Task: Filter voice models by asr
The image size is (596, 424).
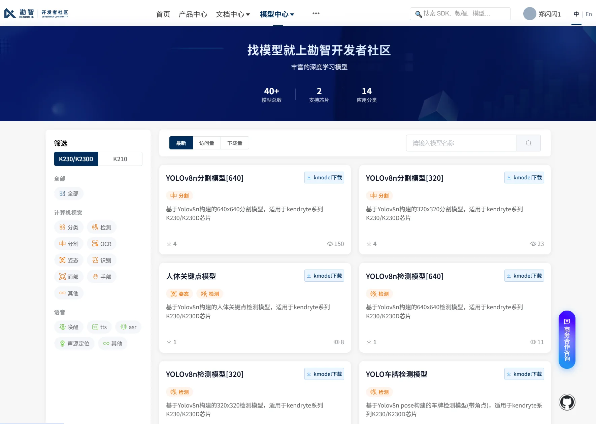Action: click(128, 327)
